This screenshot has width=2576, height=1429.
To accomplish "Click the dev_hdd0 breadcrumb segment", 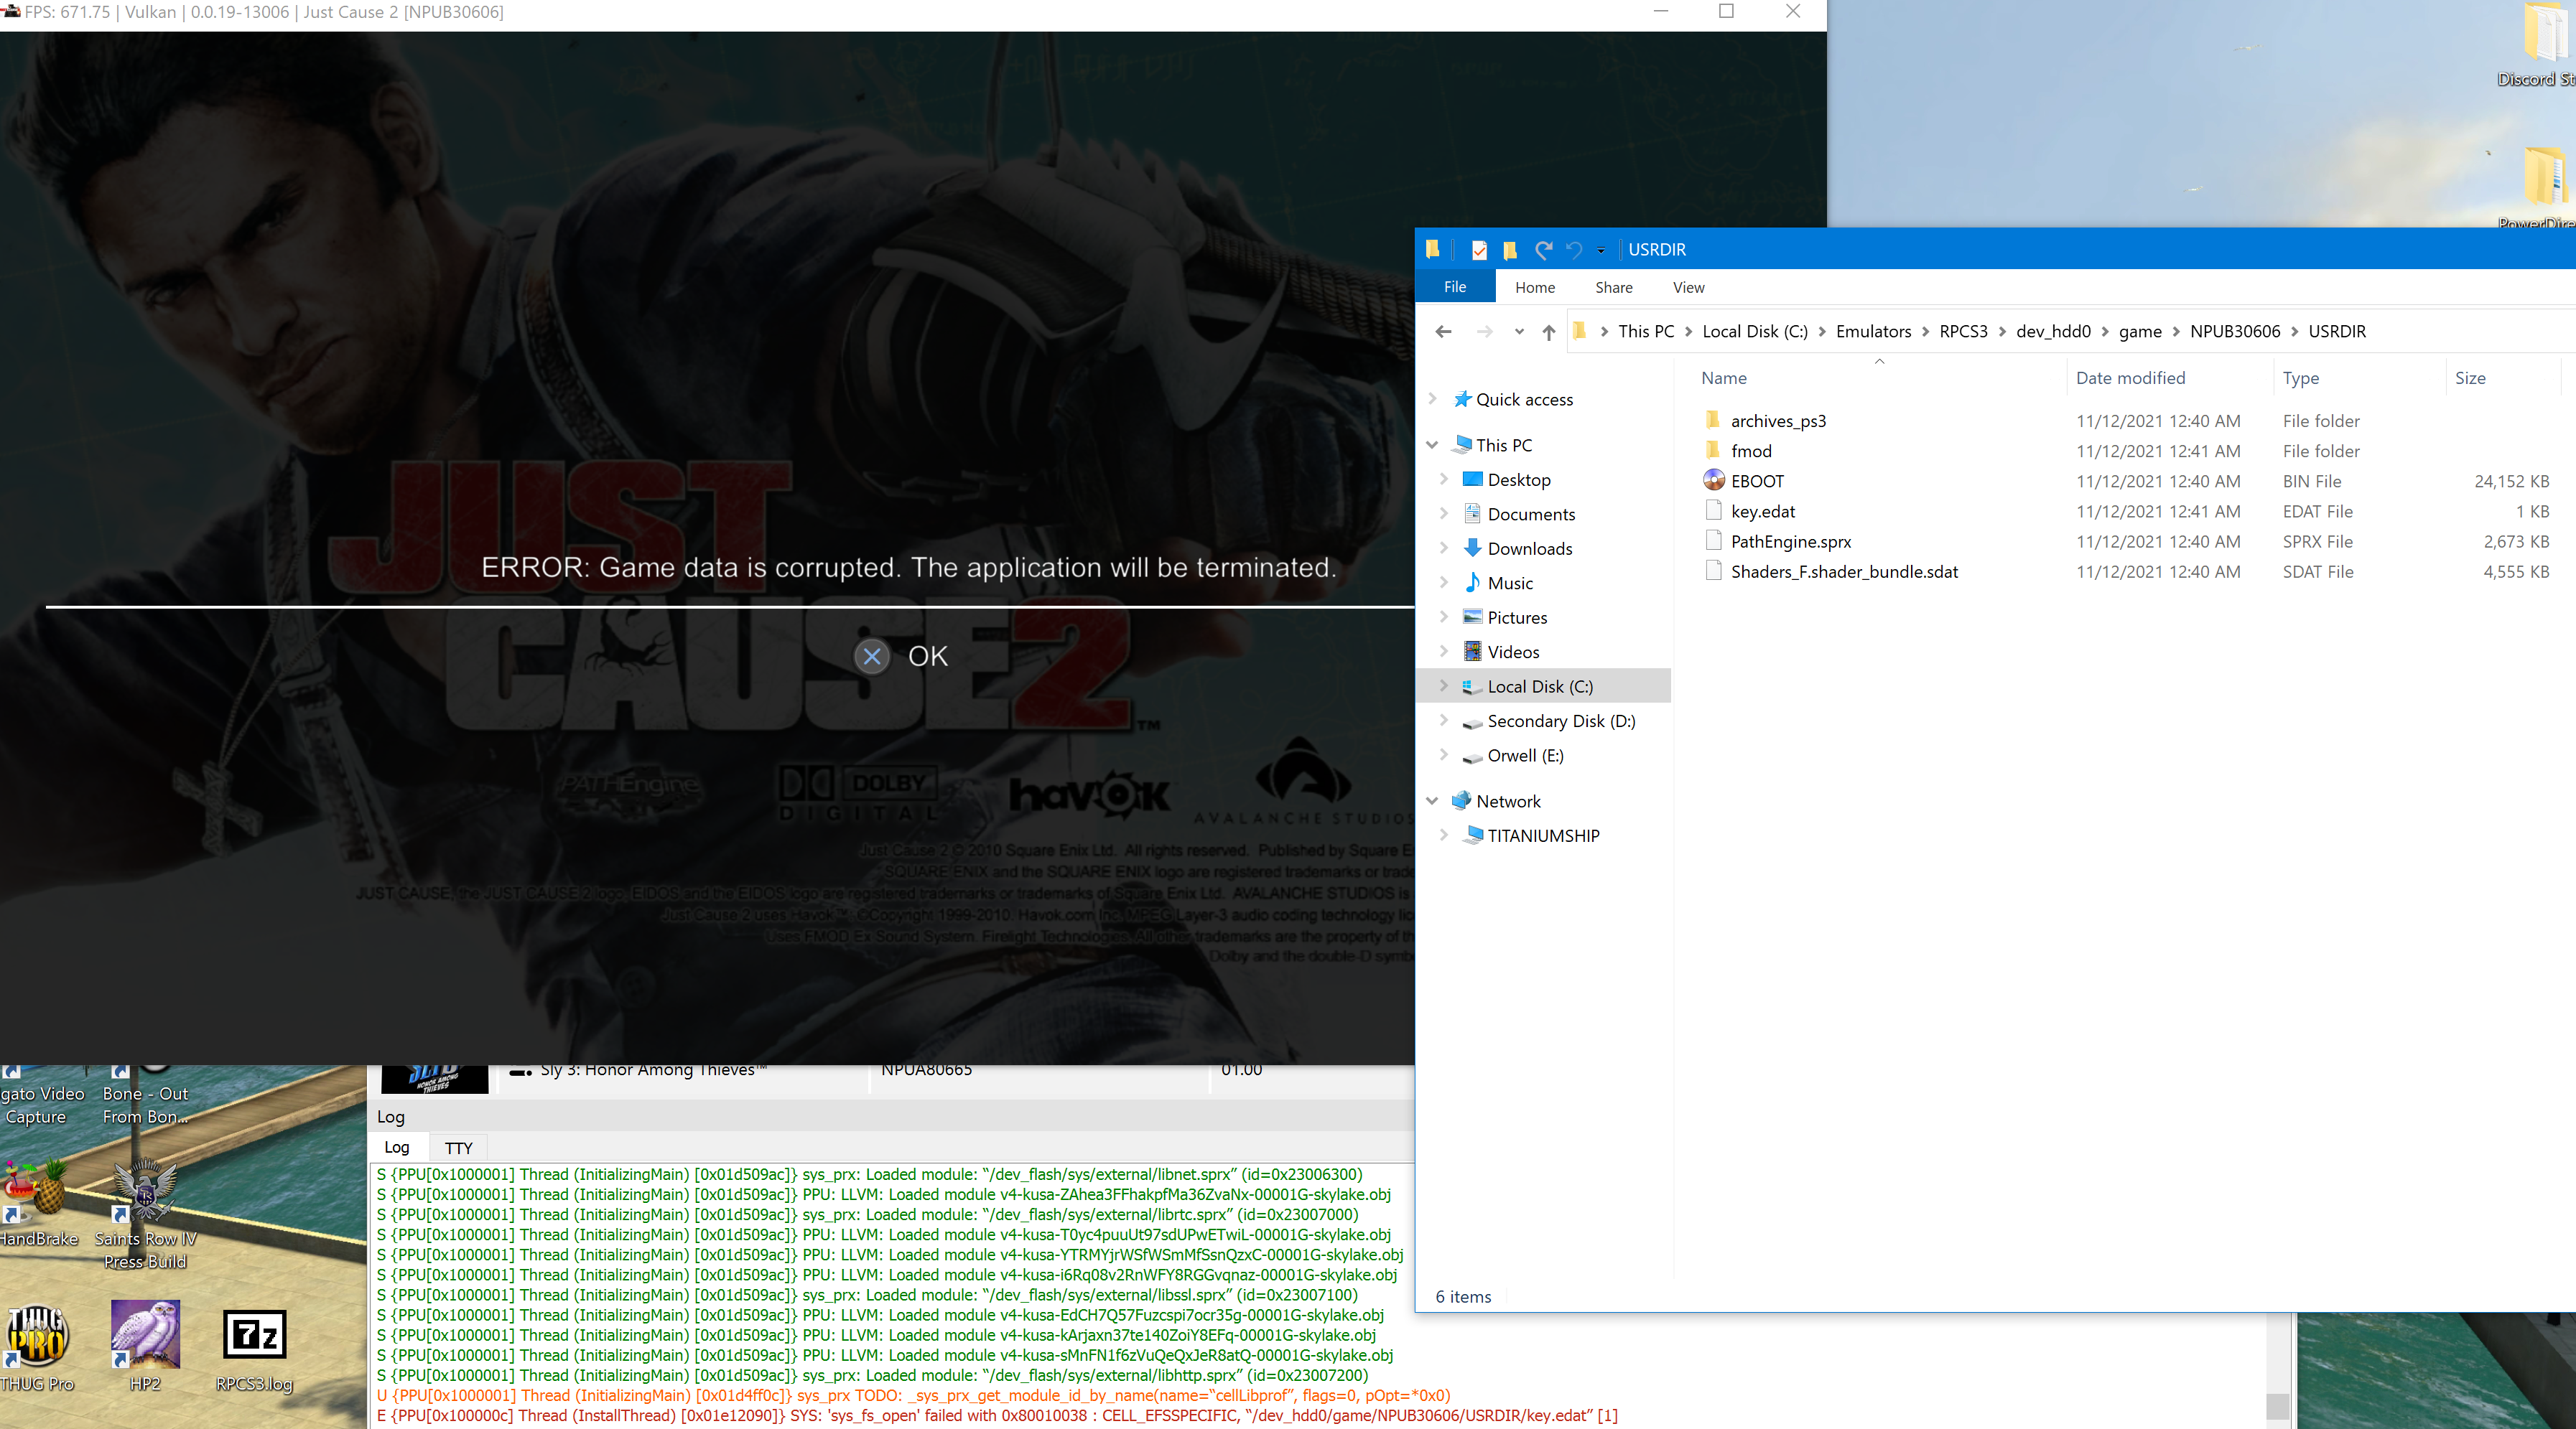I will 2053,332.
